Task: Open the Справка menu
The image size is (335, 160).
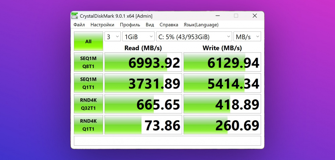Action: coord(169,25)
